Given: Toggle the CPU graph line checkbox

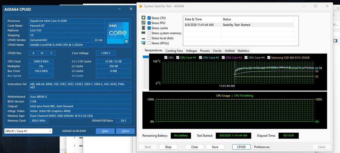Looking at the screenshot, I should (x=166, y=58).
